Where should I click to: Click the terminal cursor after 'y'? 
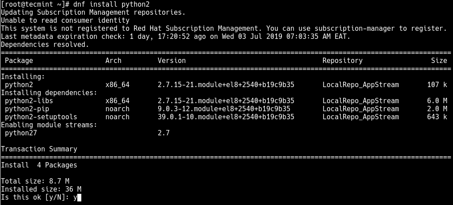pos(79,197)
